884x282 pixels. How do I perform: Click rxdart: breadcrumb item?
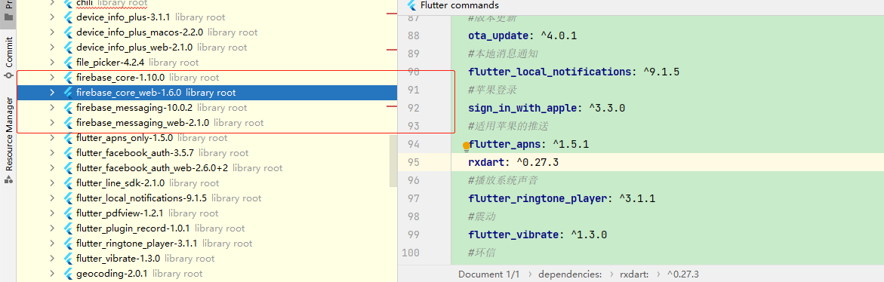tap(633, 274)
